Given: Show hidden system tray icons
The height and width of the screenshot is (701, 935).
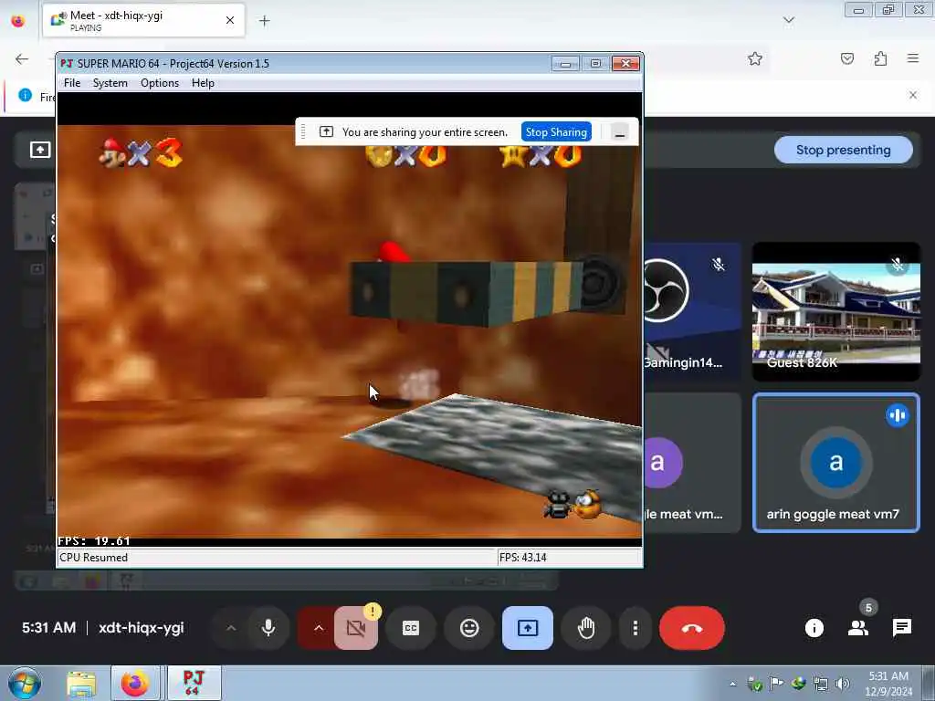Looking at the screenshot, I should (x=732, y=685).
